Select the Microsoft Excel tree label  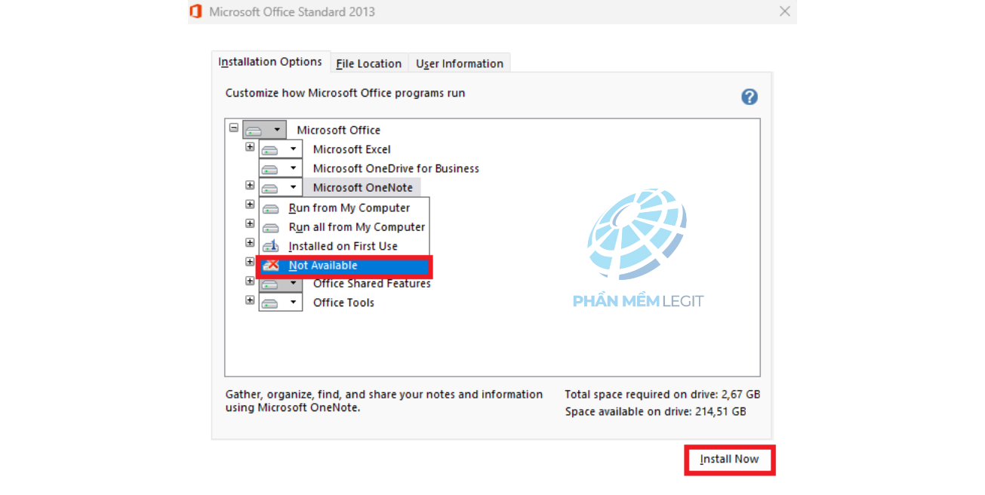pyautogui.click(x=352, y=149)
